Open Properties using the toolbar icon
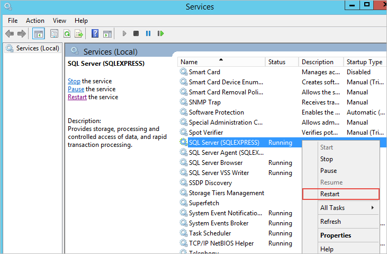This screenshot has height=254, width=387. (54, 33)
